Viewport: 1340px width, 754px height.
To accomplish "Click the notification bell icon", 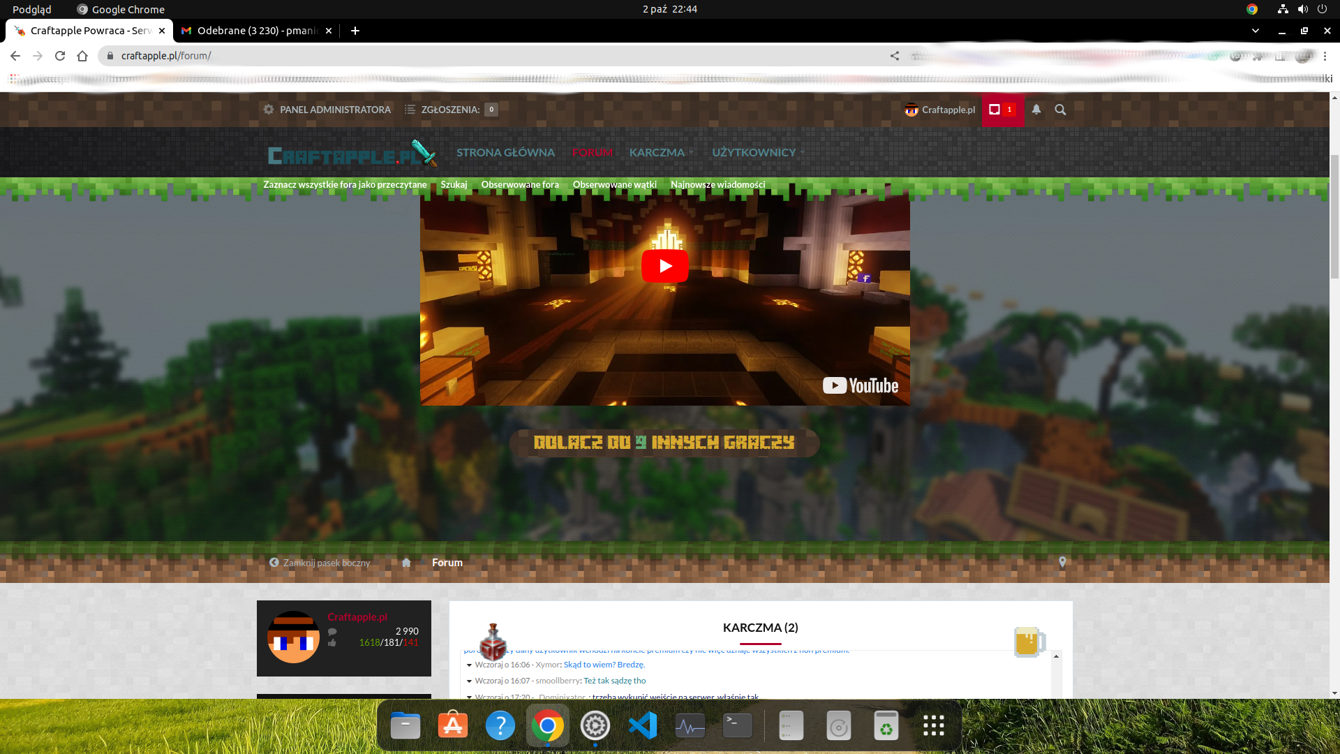I will click(x=1036, y=110).
